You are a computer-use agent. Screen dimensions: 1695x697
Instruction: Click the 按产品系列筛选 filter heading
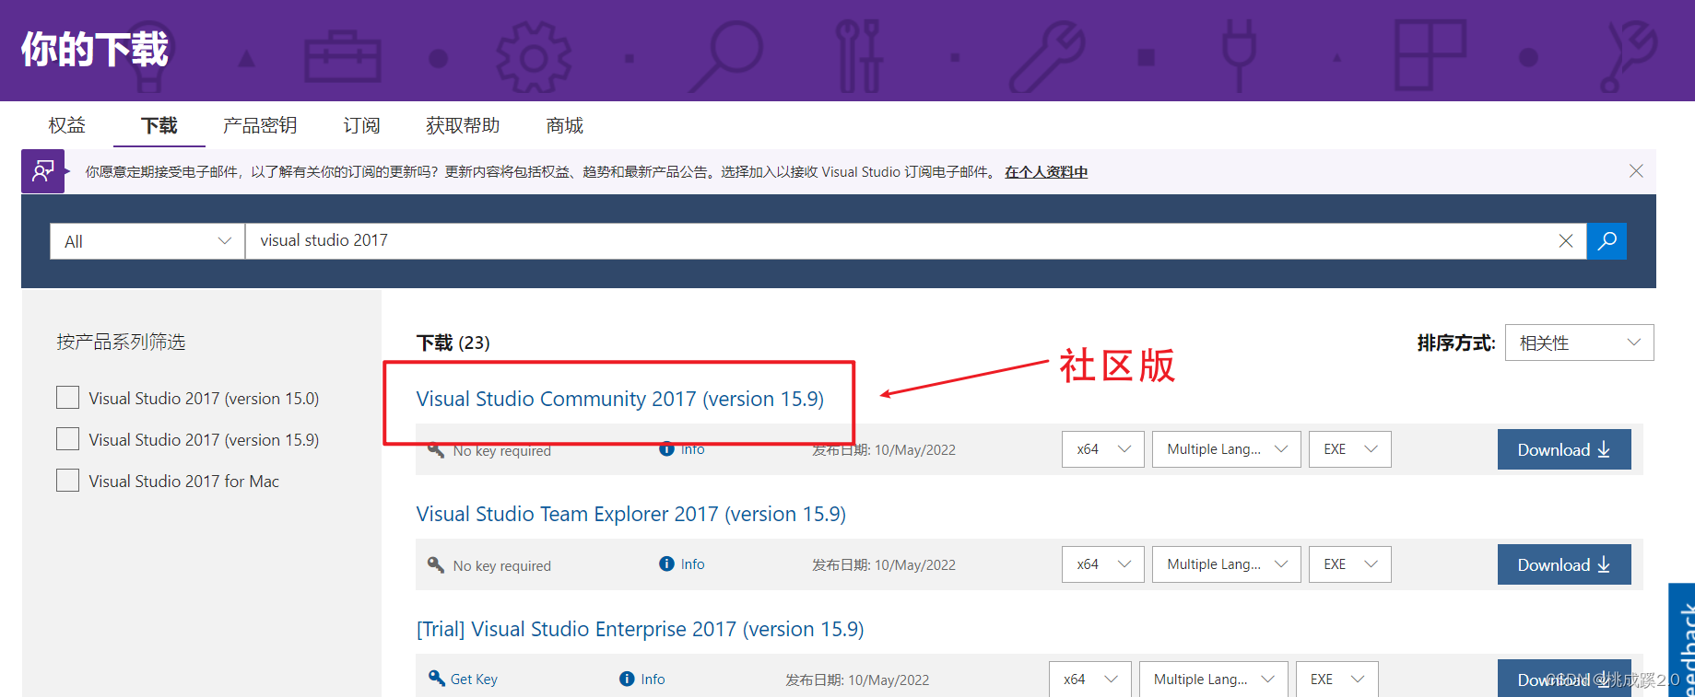tap(121, 343)
